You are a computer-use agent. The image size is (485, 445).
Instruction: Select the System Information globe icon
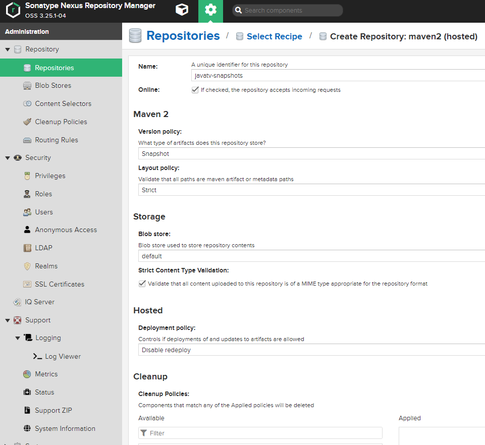pos(27,429)
